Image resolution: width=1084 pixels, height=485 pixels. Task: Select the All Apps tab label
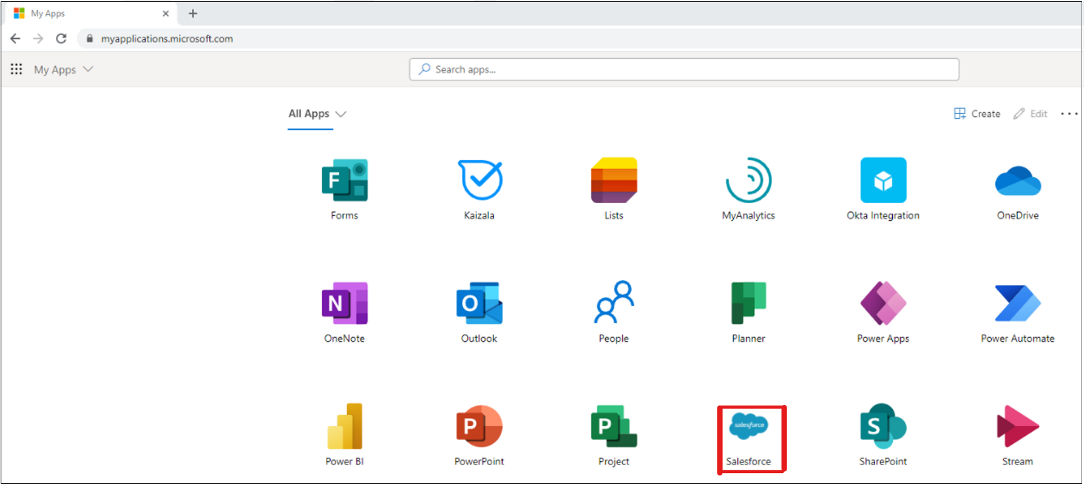[x=309, y=113]
